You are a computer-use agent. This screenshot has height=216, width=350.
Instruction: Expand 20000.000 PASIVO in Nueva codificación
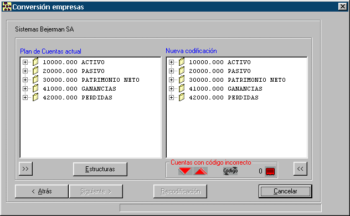pos(172,71)
